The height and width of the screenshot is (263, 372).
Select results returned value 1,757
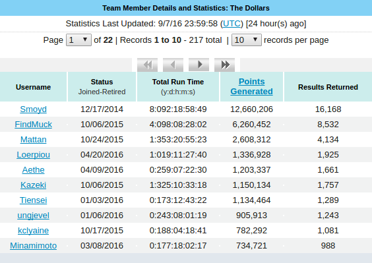pyautogui.click(x=328, y=185)
